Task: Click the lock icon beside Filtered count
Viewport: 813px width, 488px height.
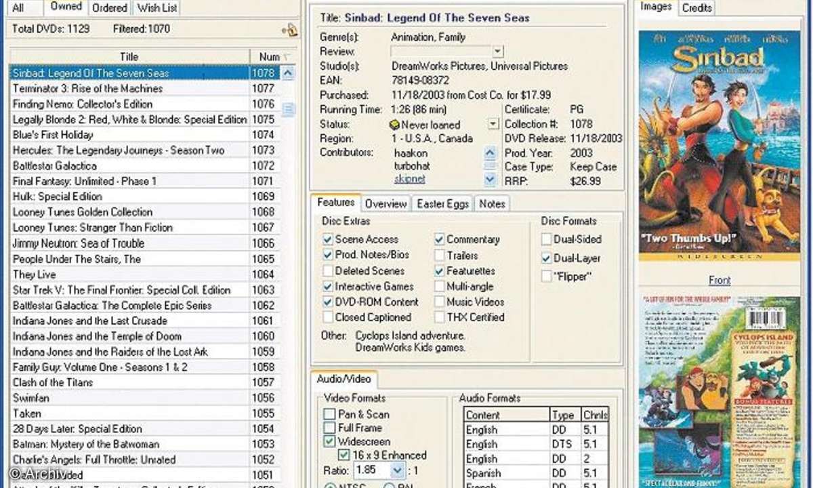Action: pyautogui.click(x=290, y=29)
